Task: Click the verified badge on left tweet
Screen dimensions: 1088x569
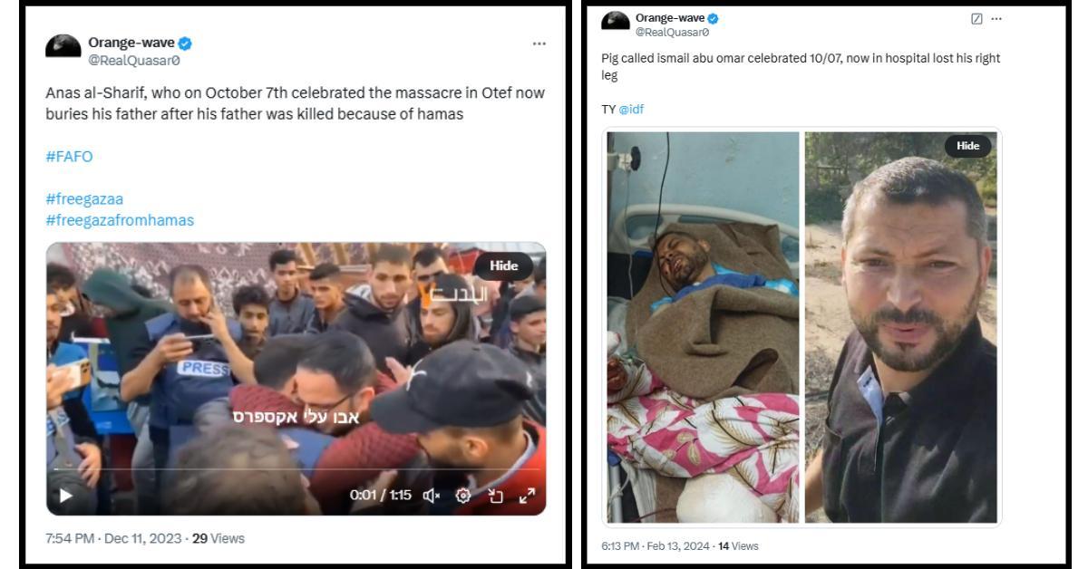Action: click(186, 43)
